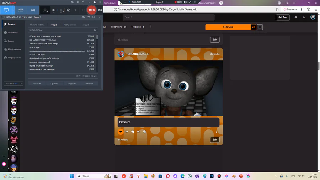Open the Followers 24 tab on Game Jolt

pos(118,27)
